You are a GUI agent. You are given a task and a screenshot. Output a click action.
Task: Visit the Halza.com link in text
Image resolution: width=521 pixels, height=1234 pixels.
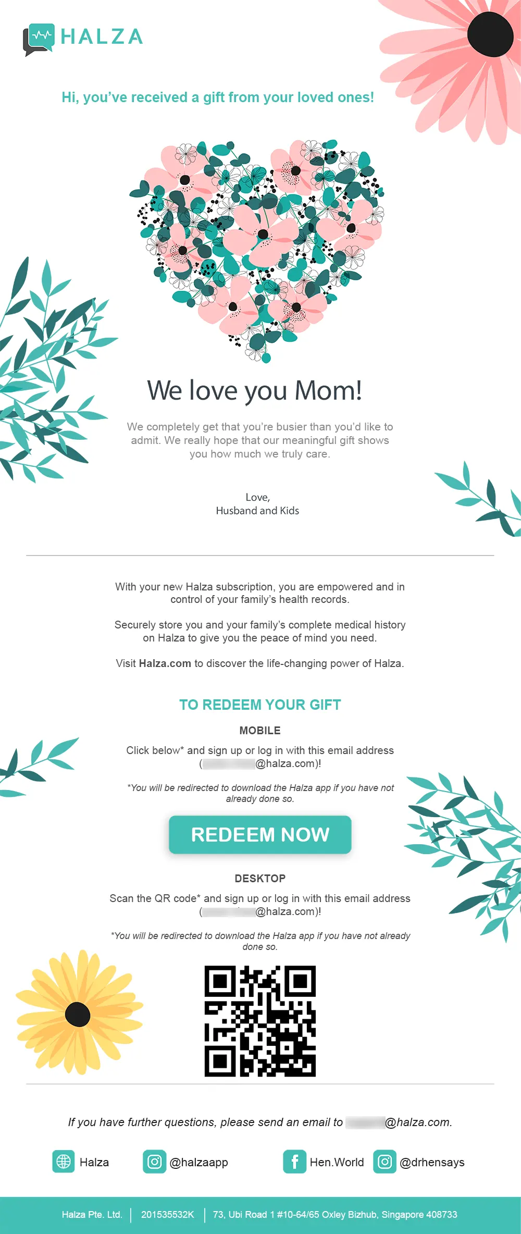click(x=165, y=663)
